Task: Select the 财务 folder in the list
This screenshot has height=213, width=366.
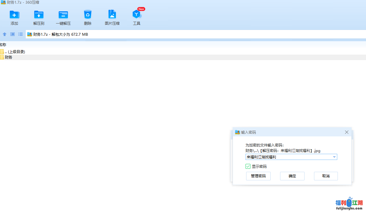Action: (9, 57)
